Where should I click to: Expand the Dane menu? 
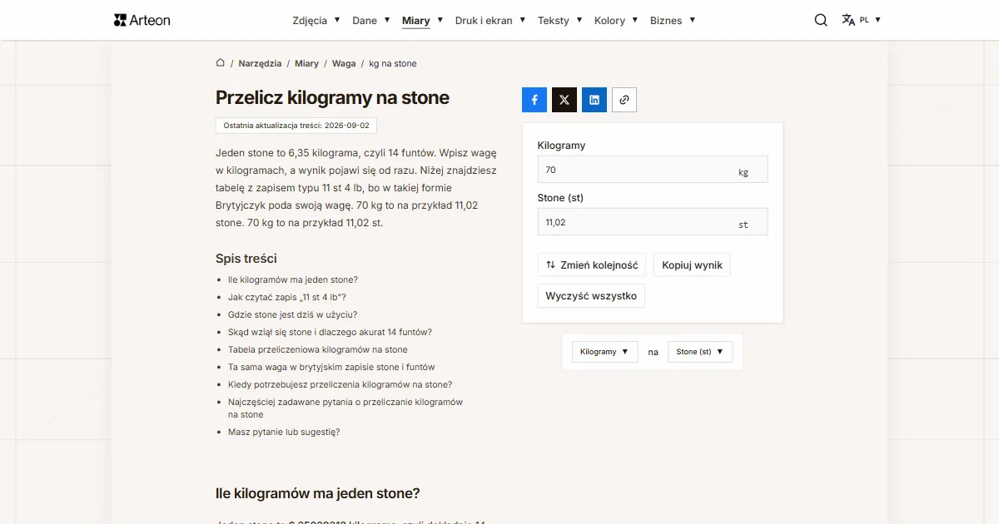371,21
